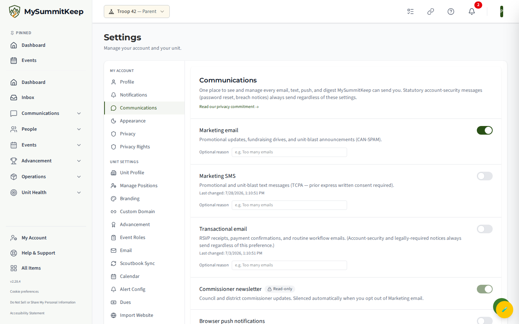The height and width of the screenshot is (324, 519).
Task: Expand Operations section in sidebar
Action: tap(46, 176)
